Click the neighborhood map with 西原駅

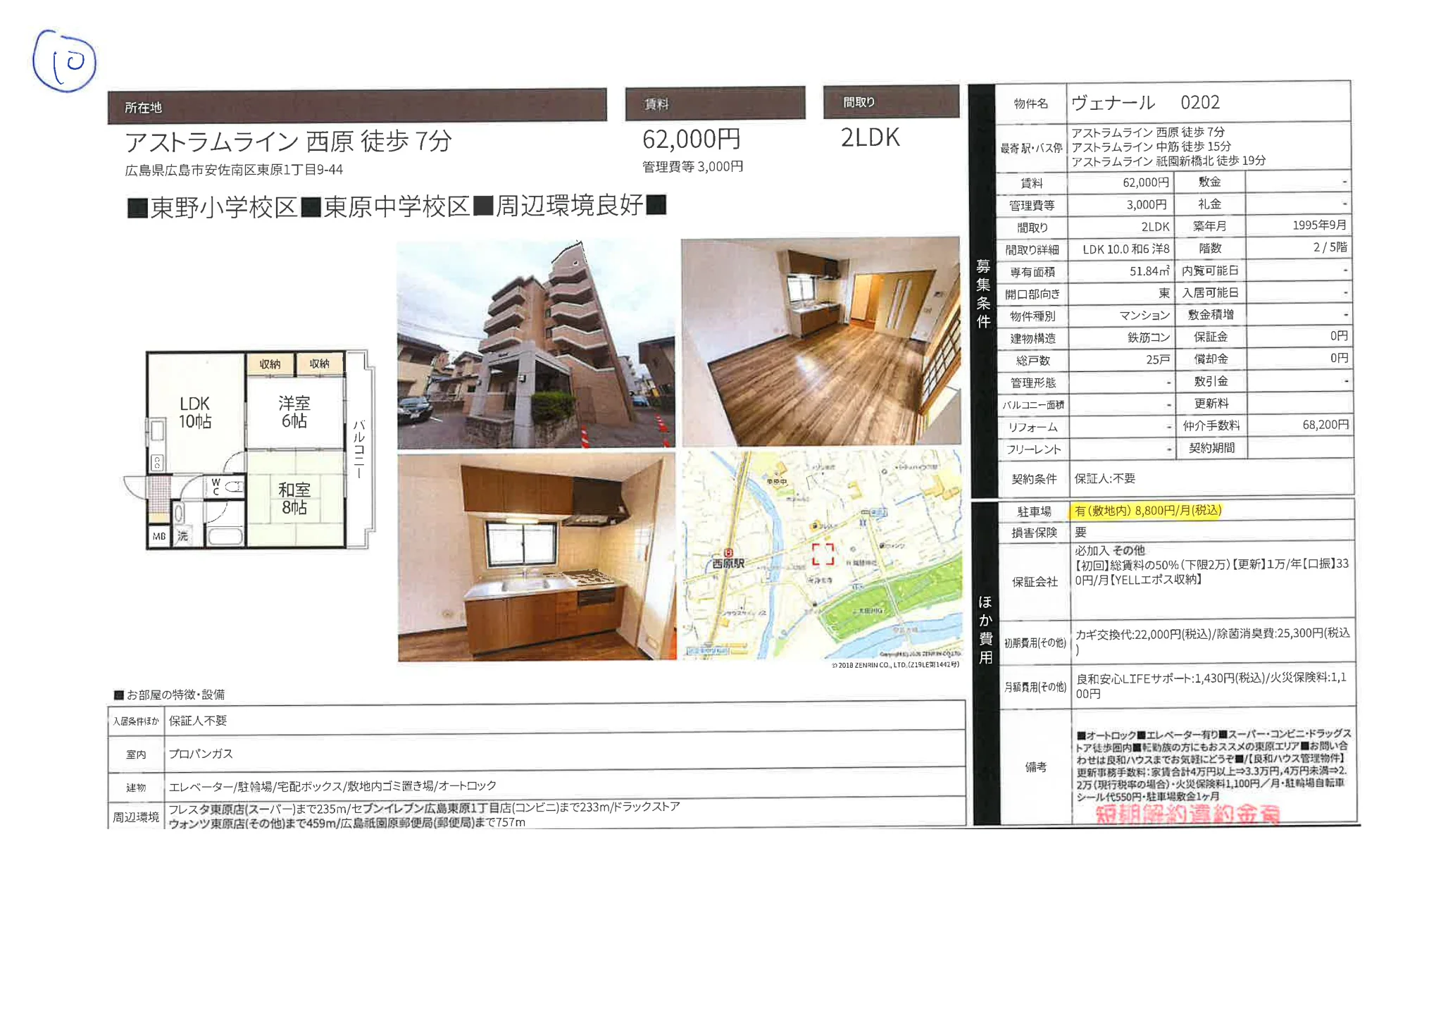point(821,555)
